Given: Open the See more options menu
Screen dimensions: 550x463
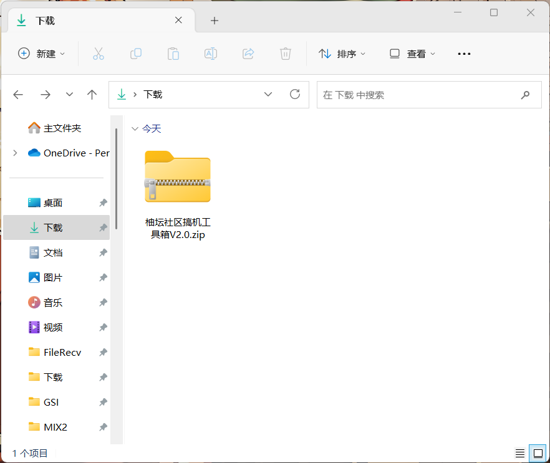Looking at the screenshot, I should (x=464, y=54).
